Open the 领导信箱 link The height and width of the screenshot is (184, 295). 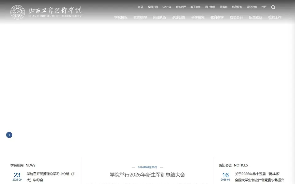[x=252, y=7]
